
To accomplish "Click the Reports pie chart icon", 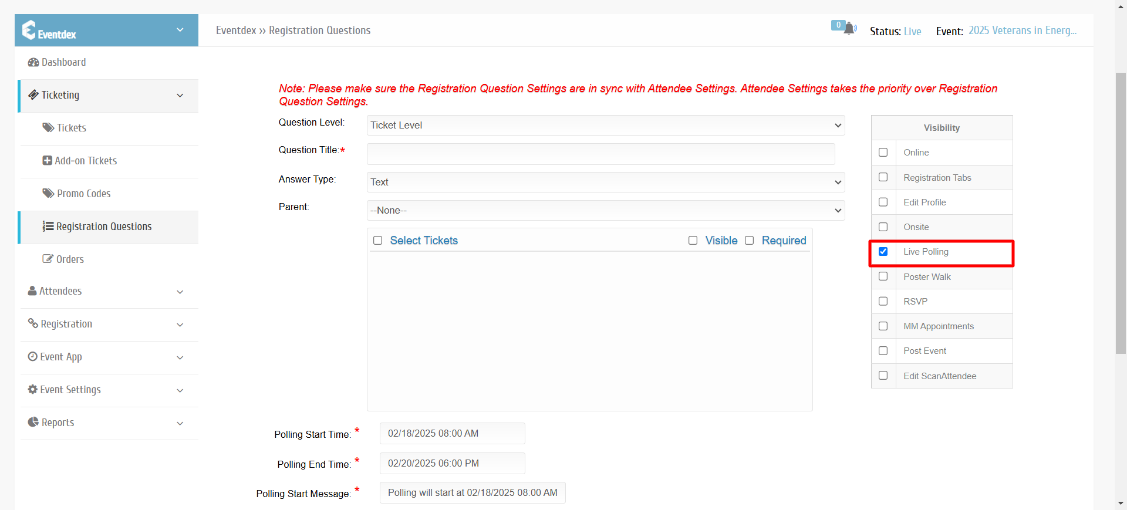I will tap(33, 422).
